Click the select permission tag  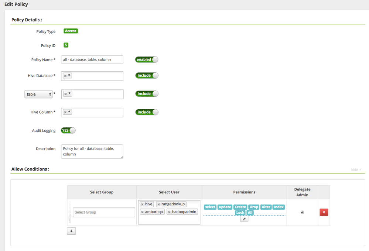pos(210,207)
